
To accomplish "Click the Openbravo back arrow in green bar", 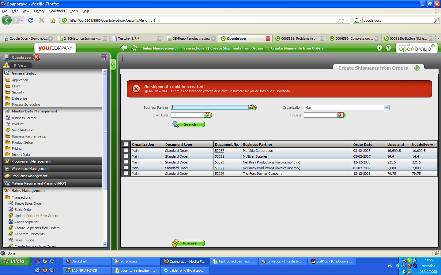I will [124, 48].
